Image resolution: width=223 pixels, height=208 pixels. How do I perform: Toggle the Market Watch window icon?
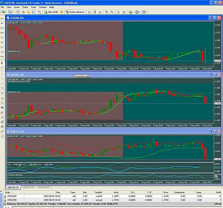tap(17, 12)
